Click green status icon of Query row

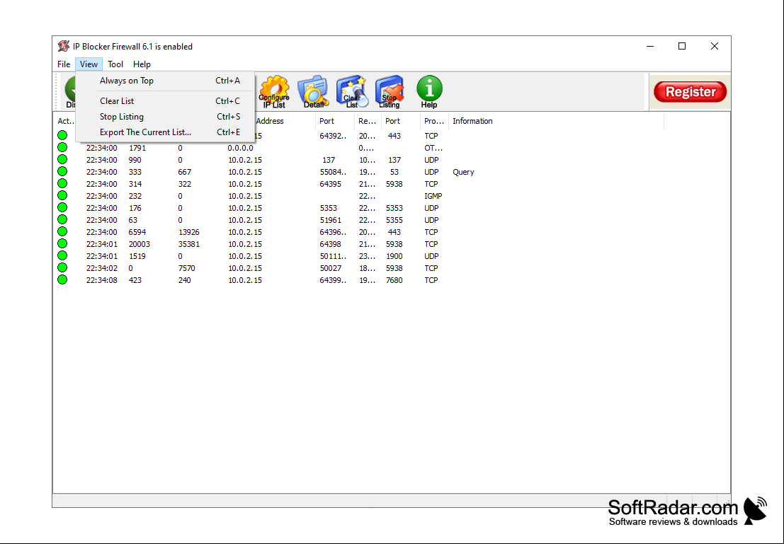(x=62, y=171)
